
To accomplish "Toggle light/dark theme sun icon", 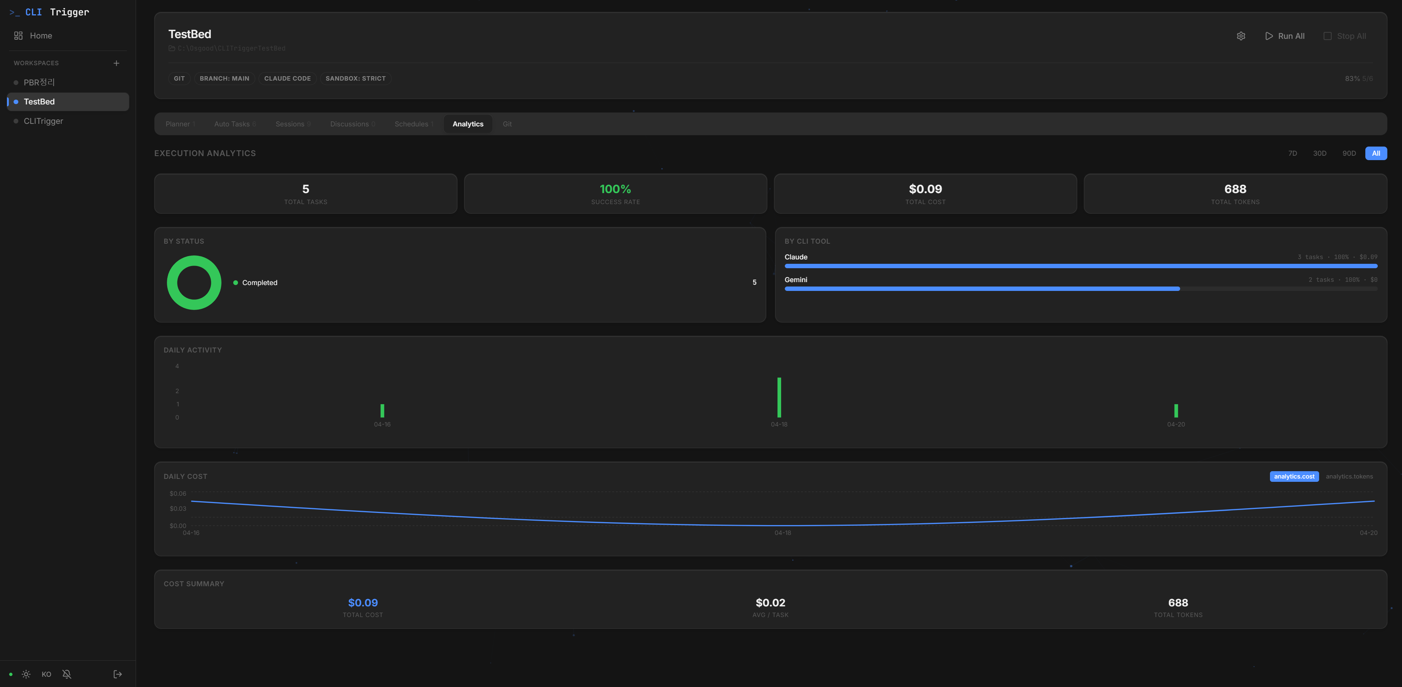I will point(26,675).
